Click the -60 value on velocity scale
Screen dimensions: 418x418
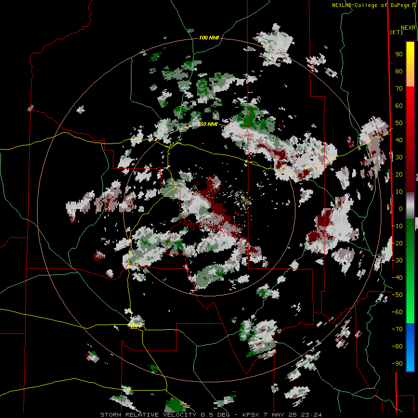pyautogui.click(x=397, y=312)
